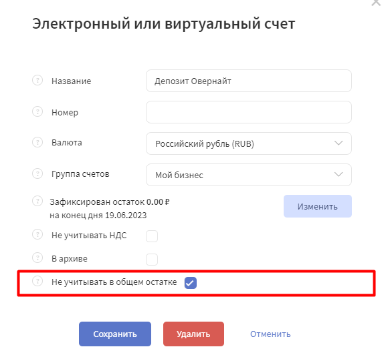Click the help icon next to Название
The height and width of the screenshot is (361, 382).
pyautogui.click(x=37, y=80)
